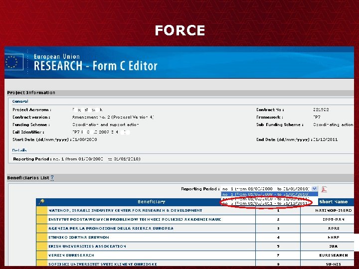Open Sofiiski Universitet Sveti Kliment Ohridski
This screenshot has height=269, width=359.
pos(103,264)
